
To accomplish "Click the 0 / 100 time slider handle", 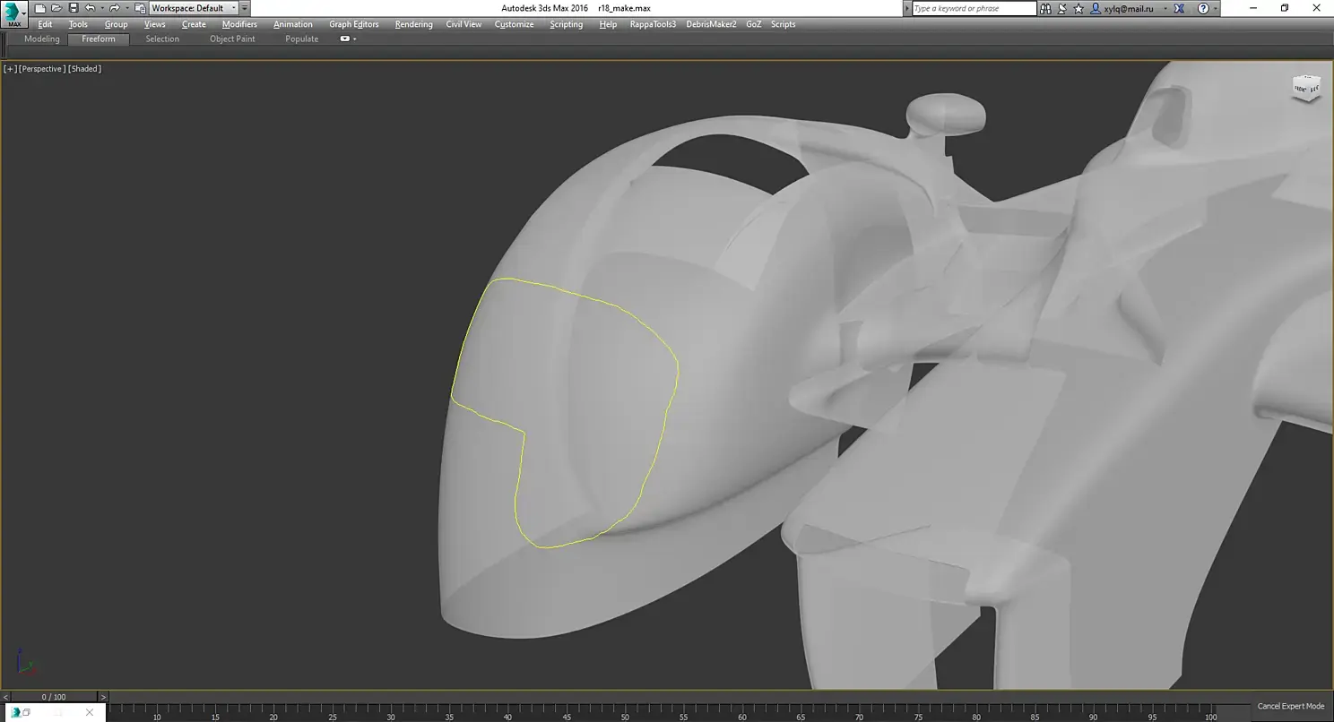I will [x=54, y=697].
